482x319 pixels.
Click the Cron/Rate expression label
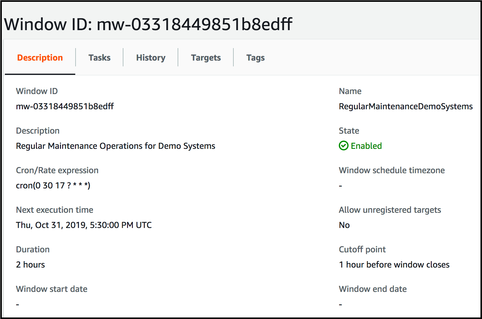click(x=57, y=170)
